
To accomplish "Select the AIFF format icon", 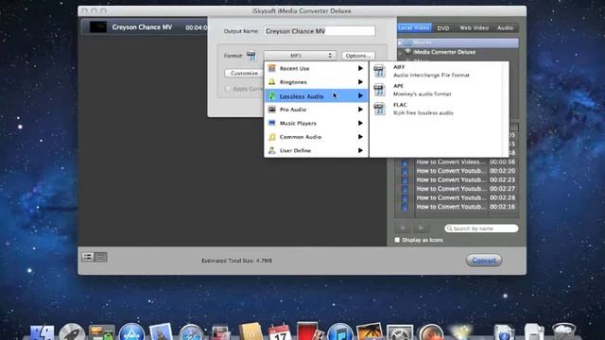I will tap(379, 72).
